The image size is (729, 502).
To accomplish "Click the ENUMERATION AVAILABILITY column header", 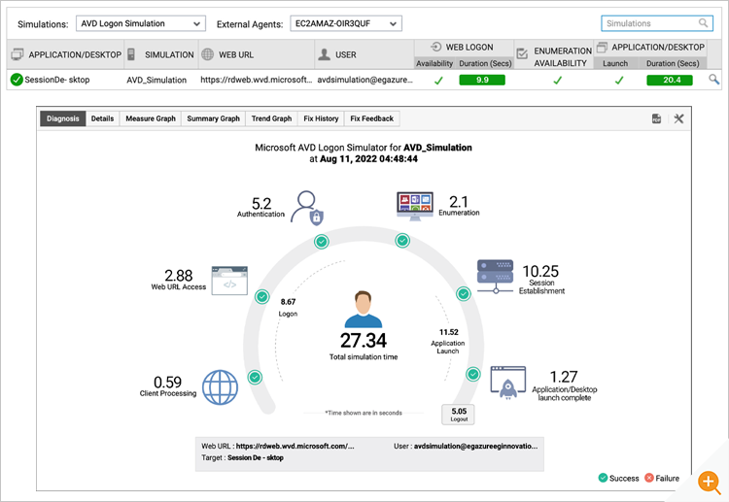I will (x=554, y=56).
